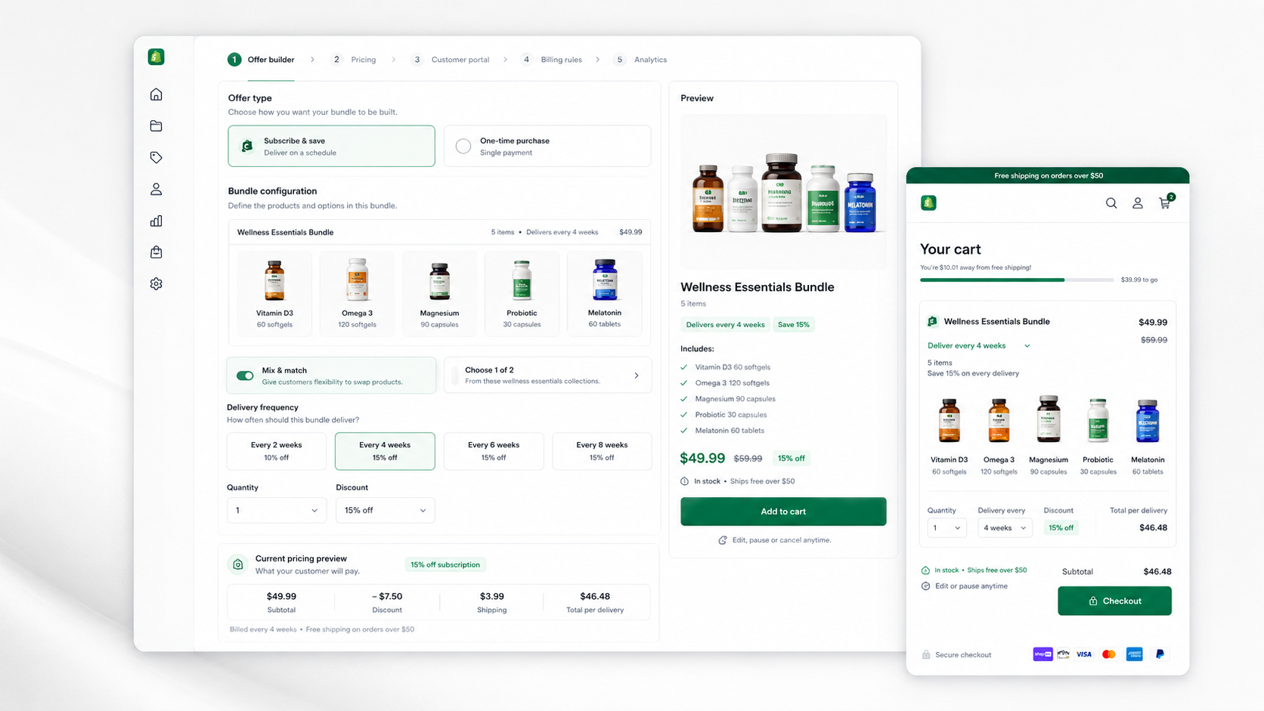Click Mastercard payment icon
The height and width of the screenshot is (711, 1264).
tap(1109, 654)
